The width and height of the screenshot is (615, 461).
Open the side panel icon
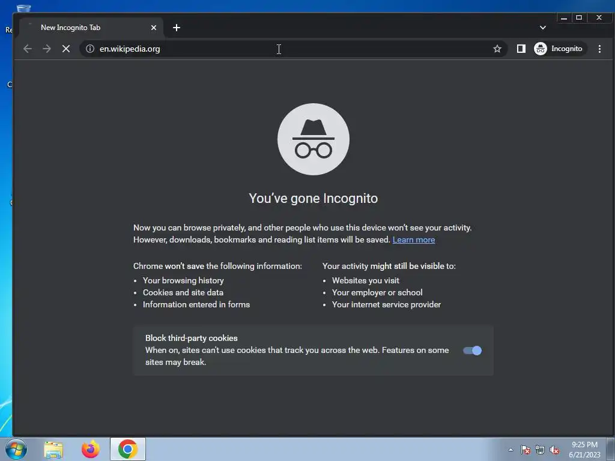tap(521, 49)
